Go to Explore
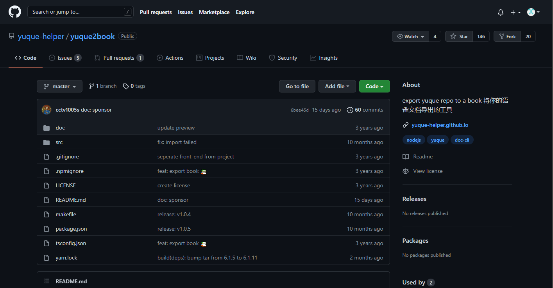Viewport: 553px width, 288px height. click(x=245, y=12)
